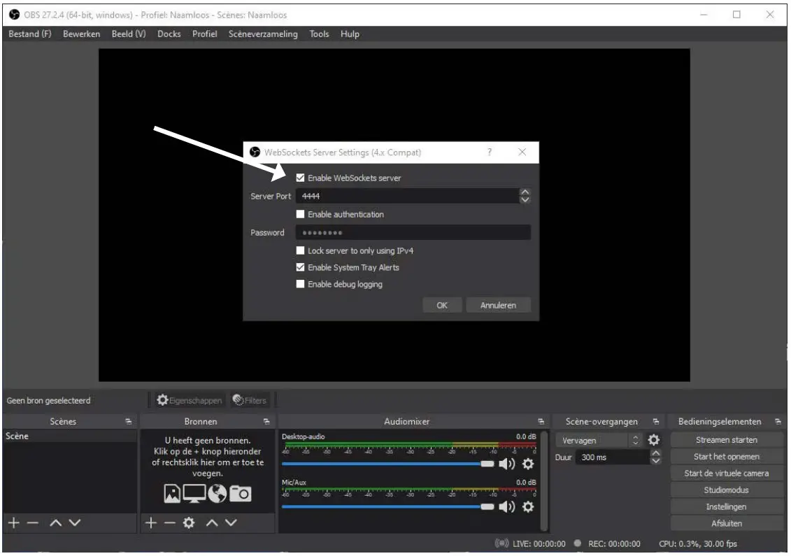Open source properties gear in Bronnen toolbar
This screenshot has width=791, height=556.
189,522
